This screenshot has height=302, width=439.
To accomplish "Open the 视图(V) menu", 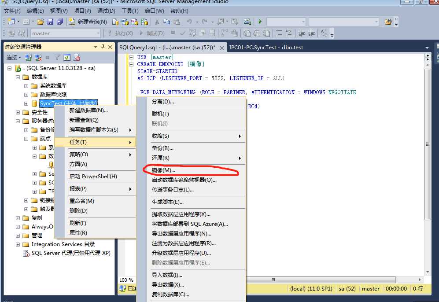I will (x=59, y=11).
